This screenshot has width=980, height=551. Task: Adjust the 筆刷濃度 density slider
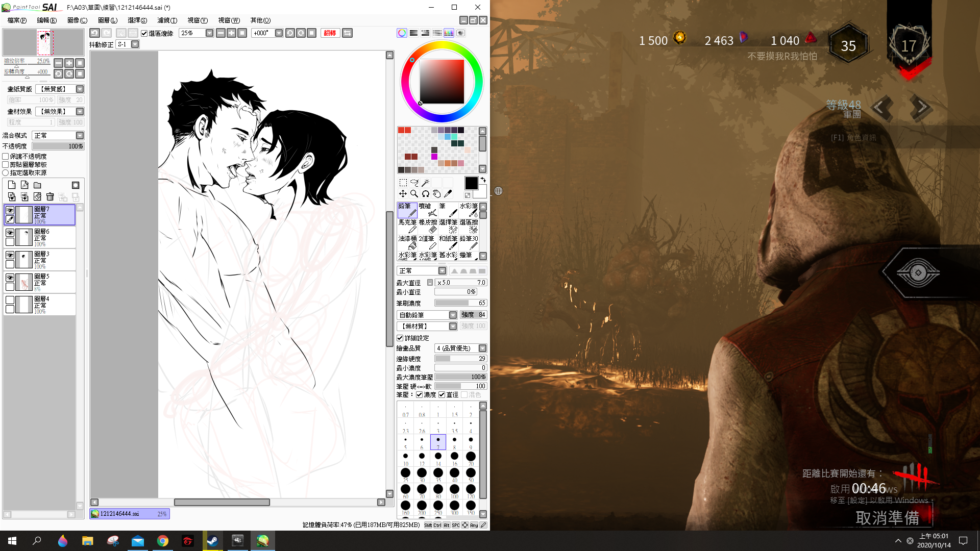(461, 303)
